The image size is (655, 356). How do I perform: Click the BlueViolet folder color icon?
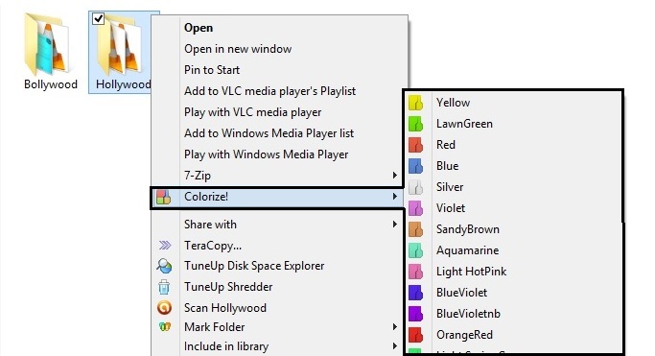pyautogui.click(x=415, y=293)
